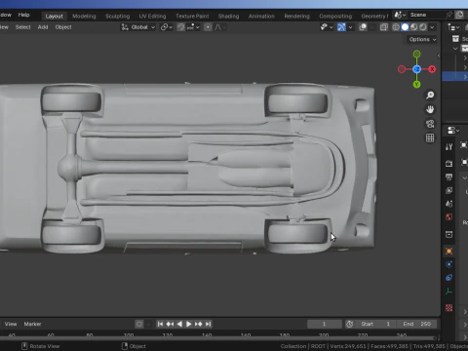Image resolution: width=468 pixels, height=351 pixels.
Task: Click the pan view hand gizmo
Action: pos(430,109)
